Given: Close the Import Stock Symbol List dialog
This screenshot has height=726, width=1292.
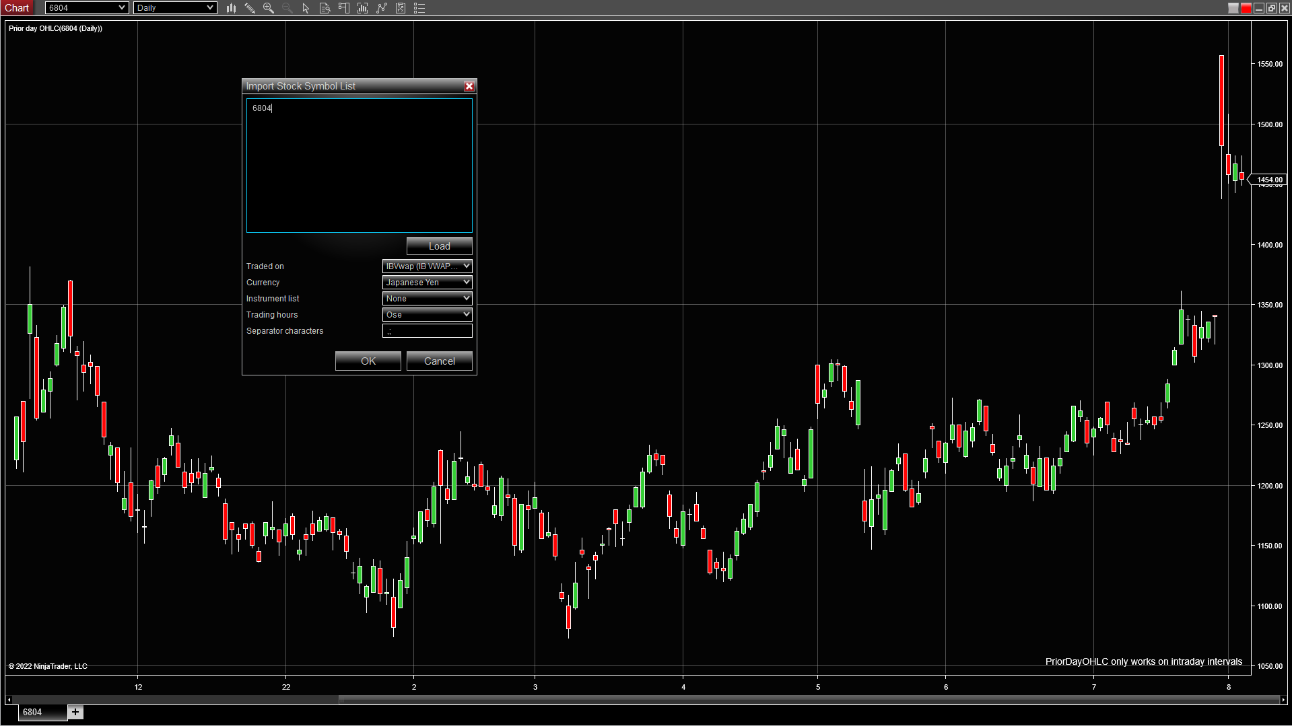Looking at the screenshot, I should coord(469,86).
